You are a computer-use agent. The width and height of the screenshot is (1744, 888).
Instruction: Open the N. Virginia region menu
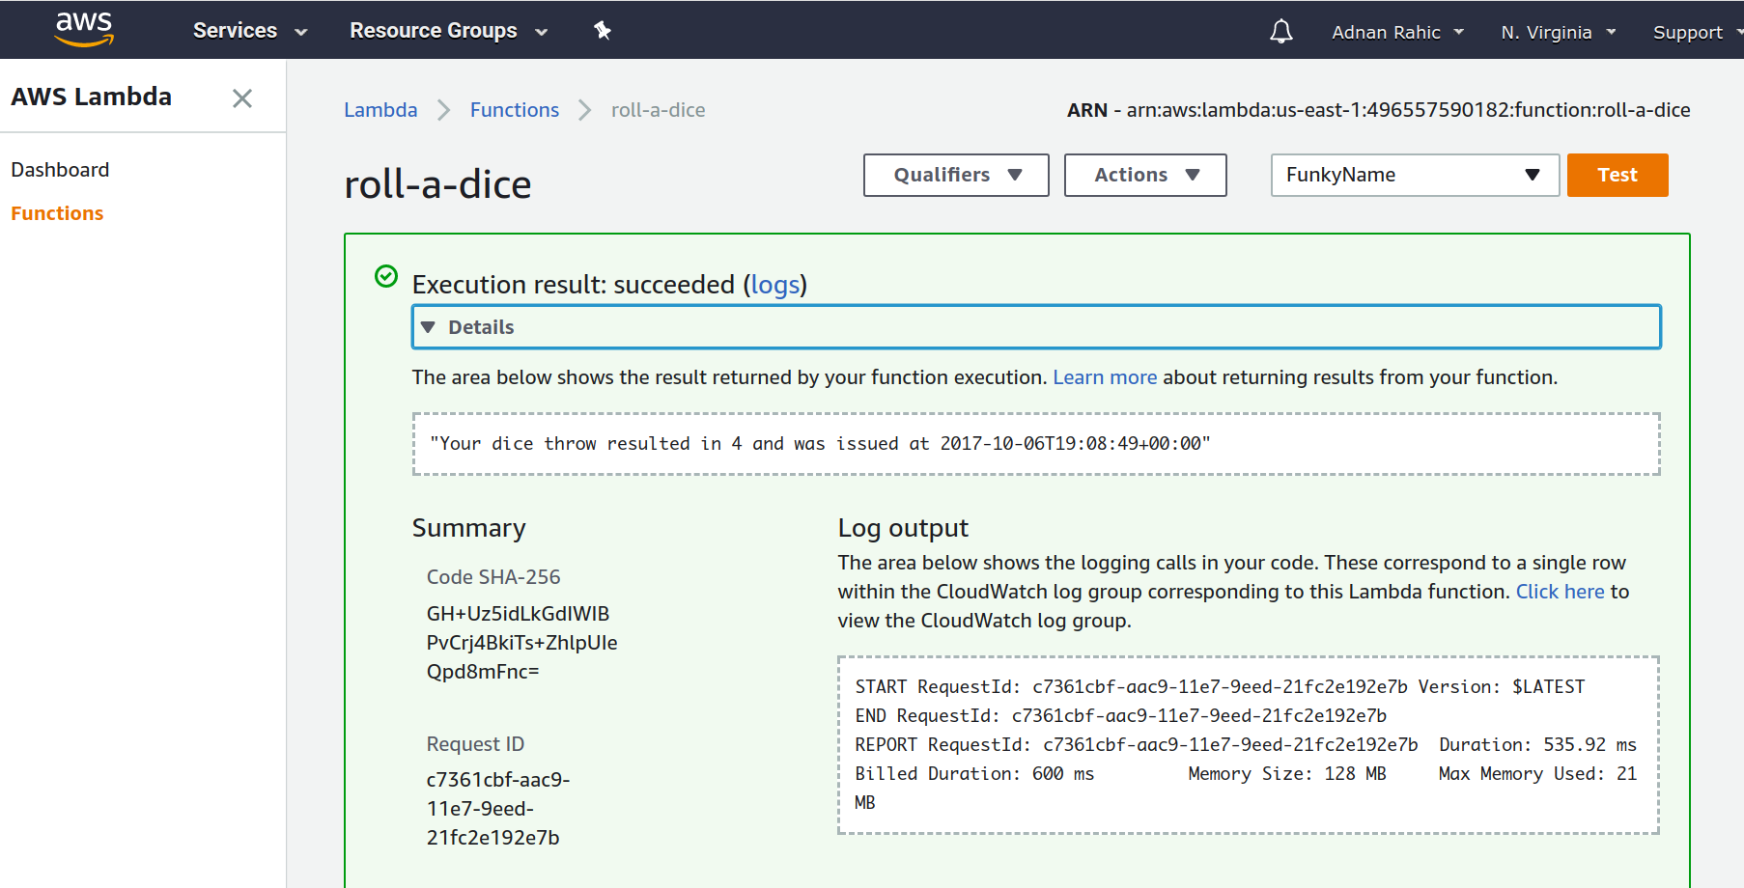(x=1558, y=32)
